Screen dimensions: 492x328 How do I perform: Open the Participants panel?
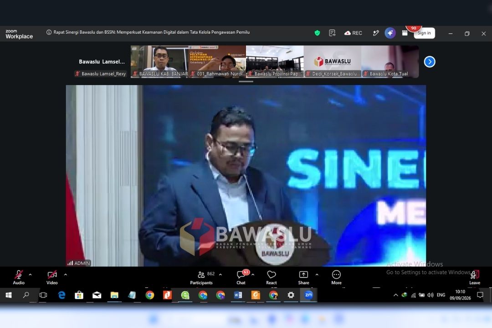[x=201, y=277]
